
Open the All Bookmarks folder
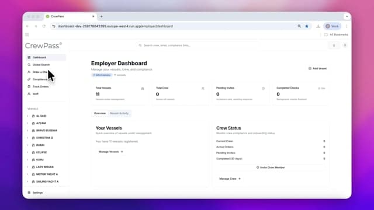tap(336, 35)
